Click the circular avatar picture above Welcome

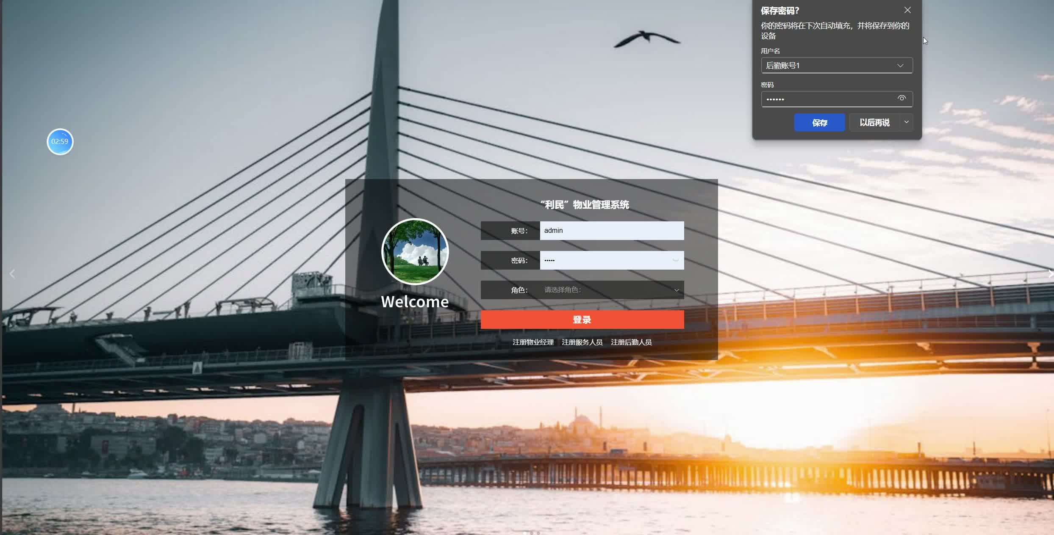[x=415, y=252]
